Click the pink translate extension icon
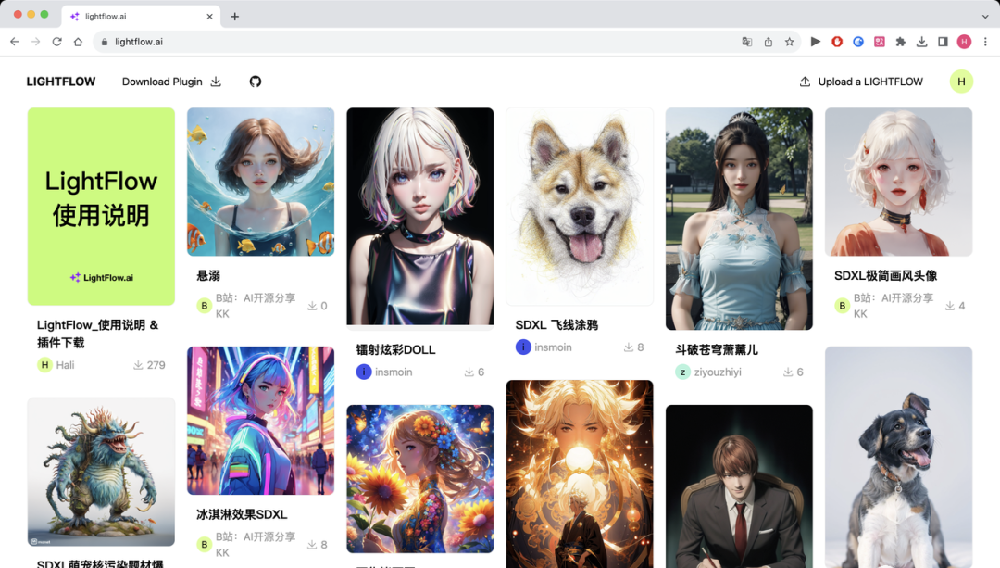Screen dimensions: 1000x568 click(x=880, y=42)
